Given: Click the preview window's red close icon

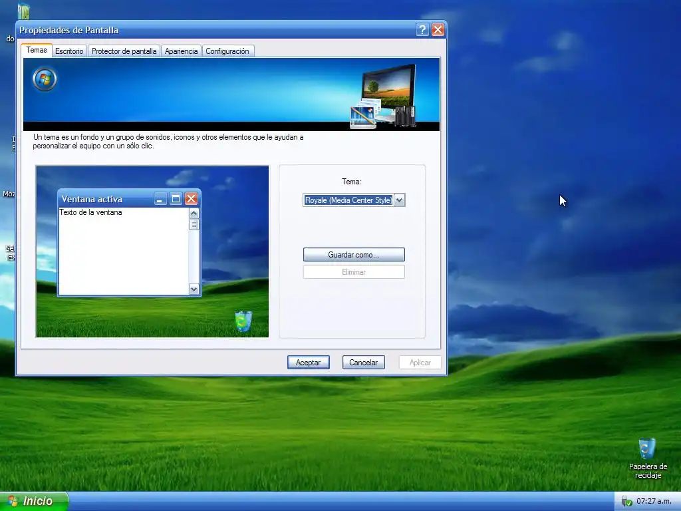Looking at the screenshot, I should point(191,199).
